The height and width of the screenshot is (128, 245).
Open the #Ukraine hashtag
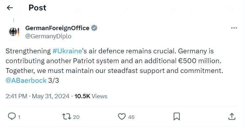tap(67, 51)
